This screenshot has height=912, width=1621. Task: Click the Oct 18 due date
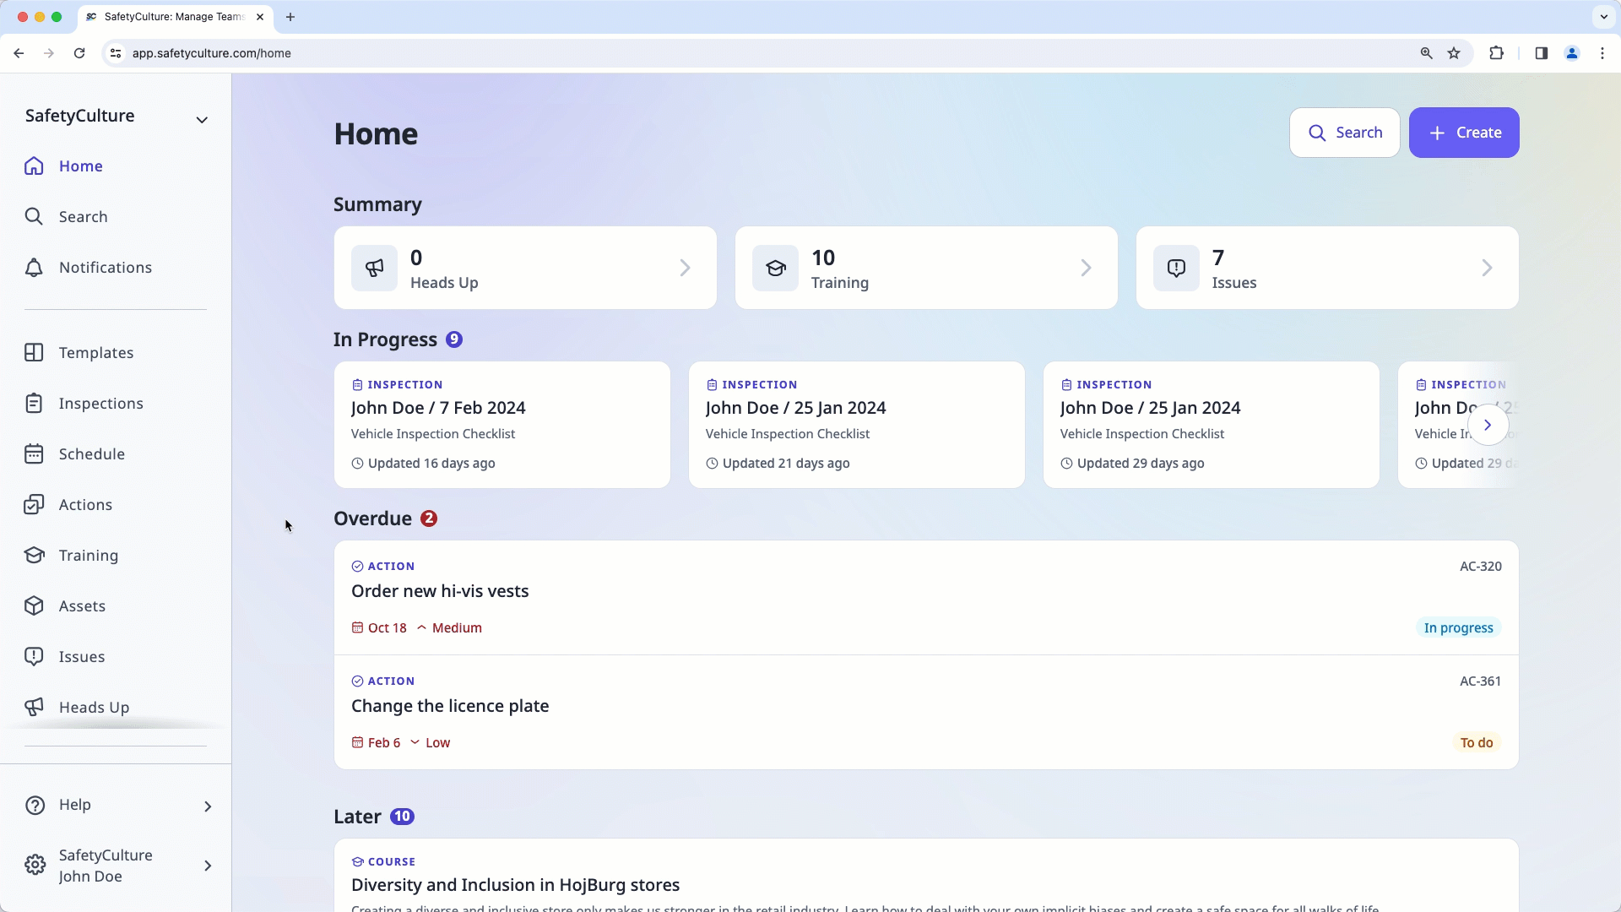pyautogui.click(x=379, y=628)
